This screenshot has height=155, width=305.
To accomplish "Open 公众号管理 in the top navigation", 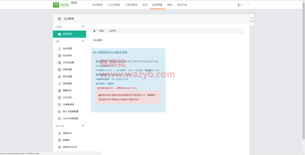I will 114,5.
